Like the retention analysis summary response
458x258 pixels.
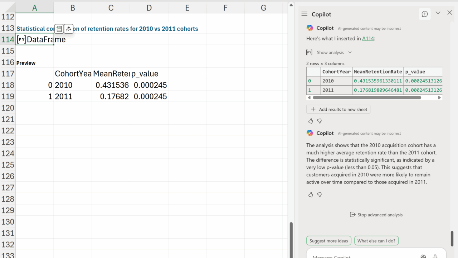311,195
